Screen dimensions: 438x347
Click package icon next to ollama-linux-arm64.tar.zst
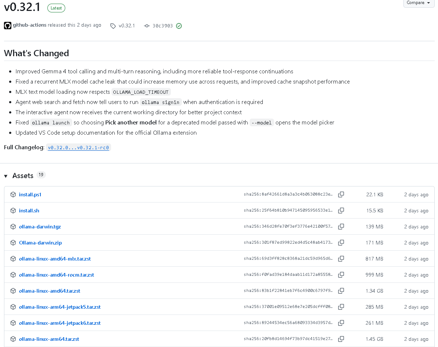[13, 339]
